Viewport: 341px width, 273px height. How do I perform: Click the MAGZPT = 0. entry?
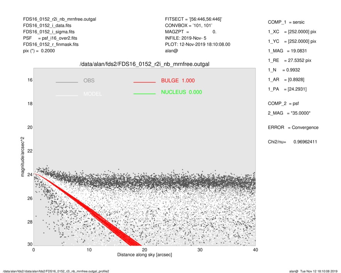(190, 32)
